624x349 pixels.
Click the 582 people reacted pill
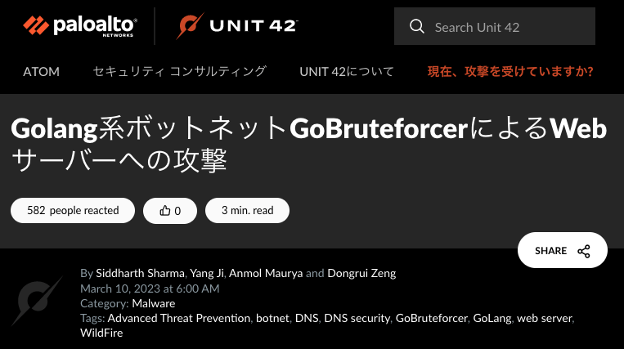[73, 210]
